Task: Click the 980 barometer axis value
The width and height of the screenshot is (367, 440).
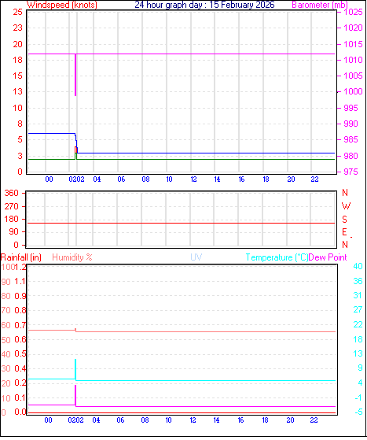Action: tap(351, 156)
